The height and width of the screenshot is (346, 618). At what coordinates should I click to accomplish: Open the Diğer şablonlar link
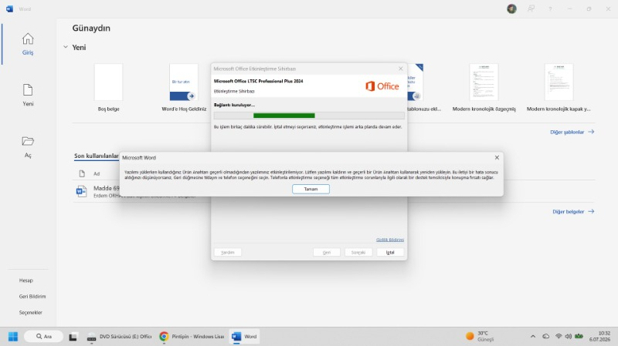point(572,132)
